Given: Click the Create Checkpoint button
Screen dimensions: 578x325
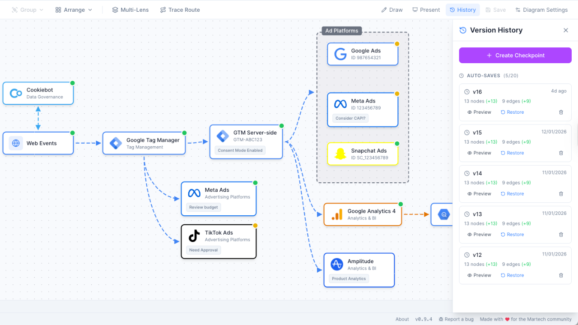Looking at the screenshot, I should pos(515,55).
